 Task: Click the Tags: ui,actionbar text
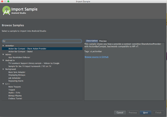pyautogui.click(x=93, y=51)
